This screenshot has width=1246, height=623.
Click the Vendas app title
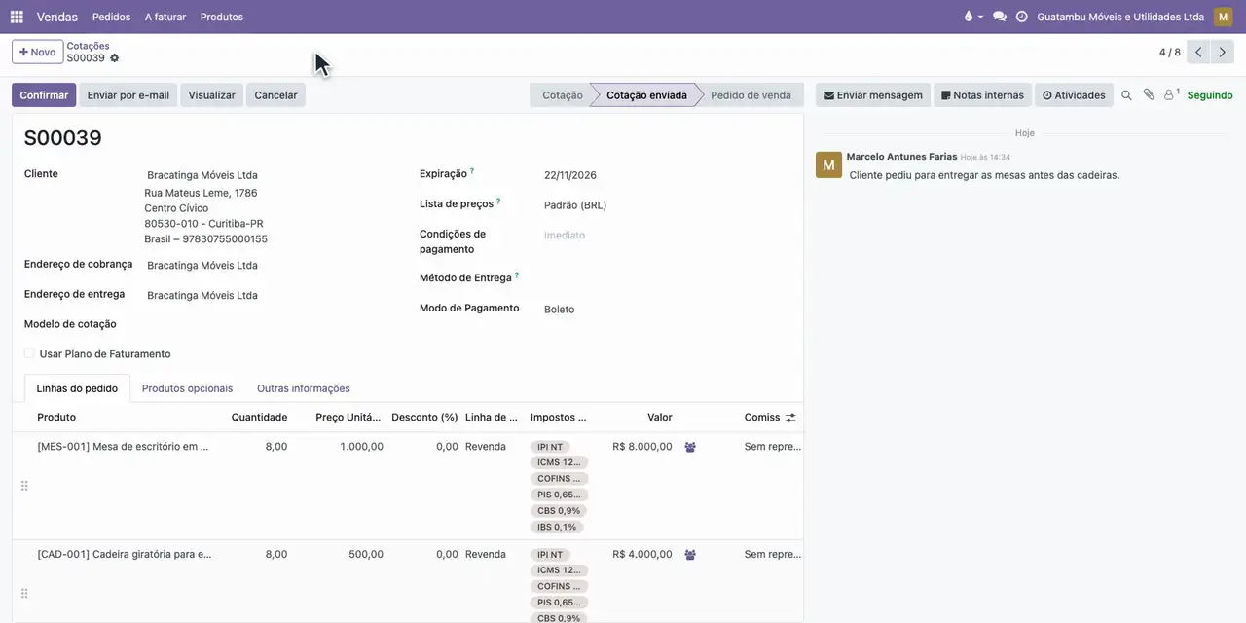pos(57,17)
